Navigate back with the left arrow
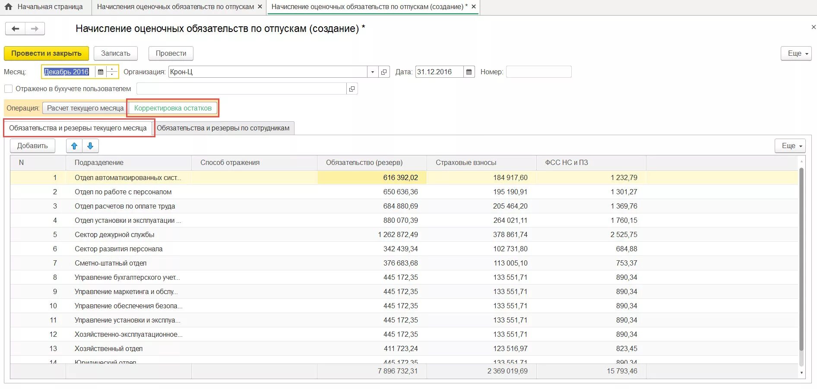The width and height of the screenshot is (817, 389). point(16,29)
